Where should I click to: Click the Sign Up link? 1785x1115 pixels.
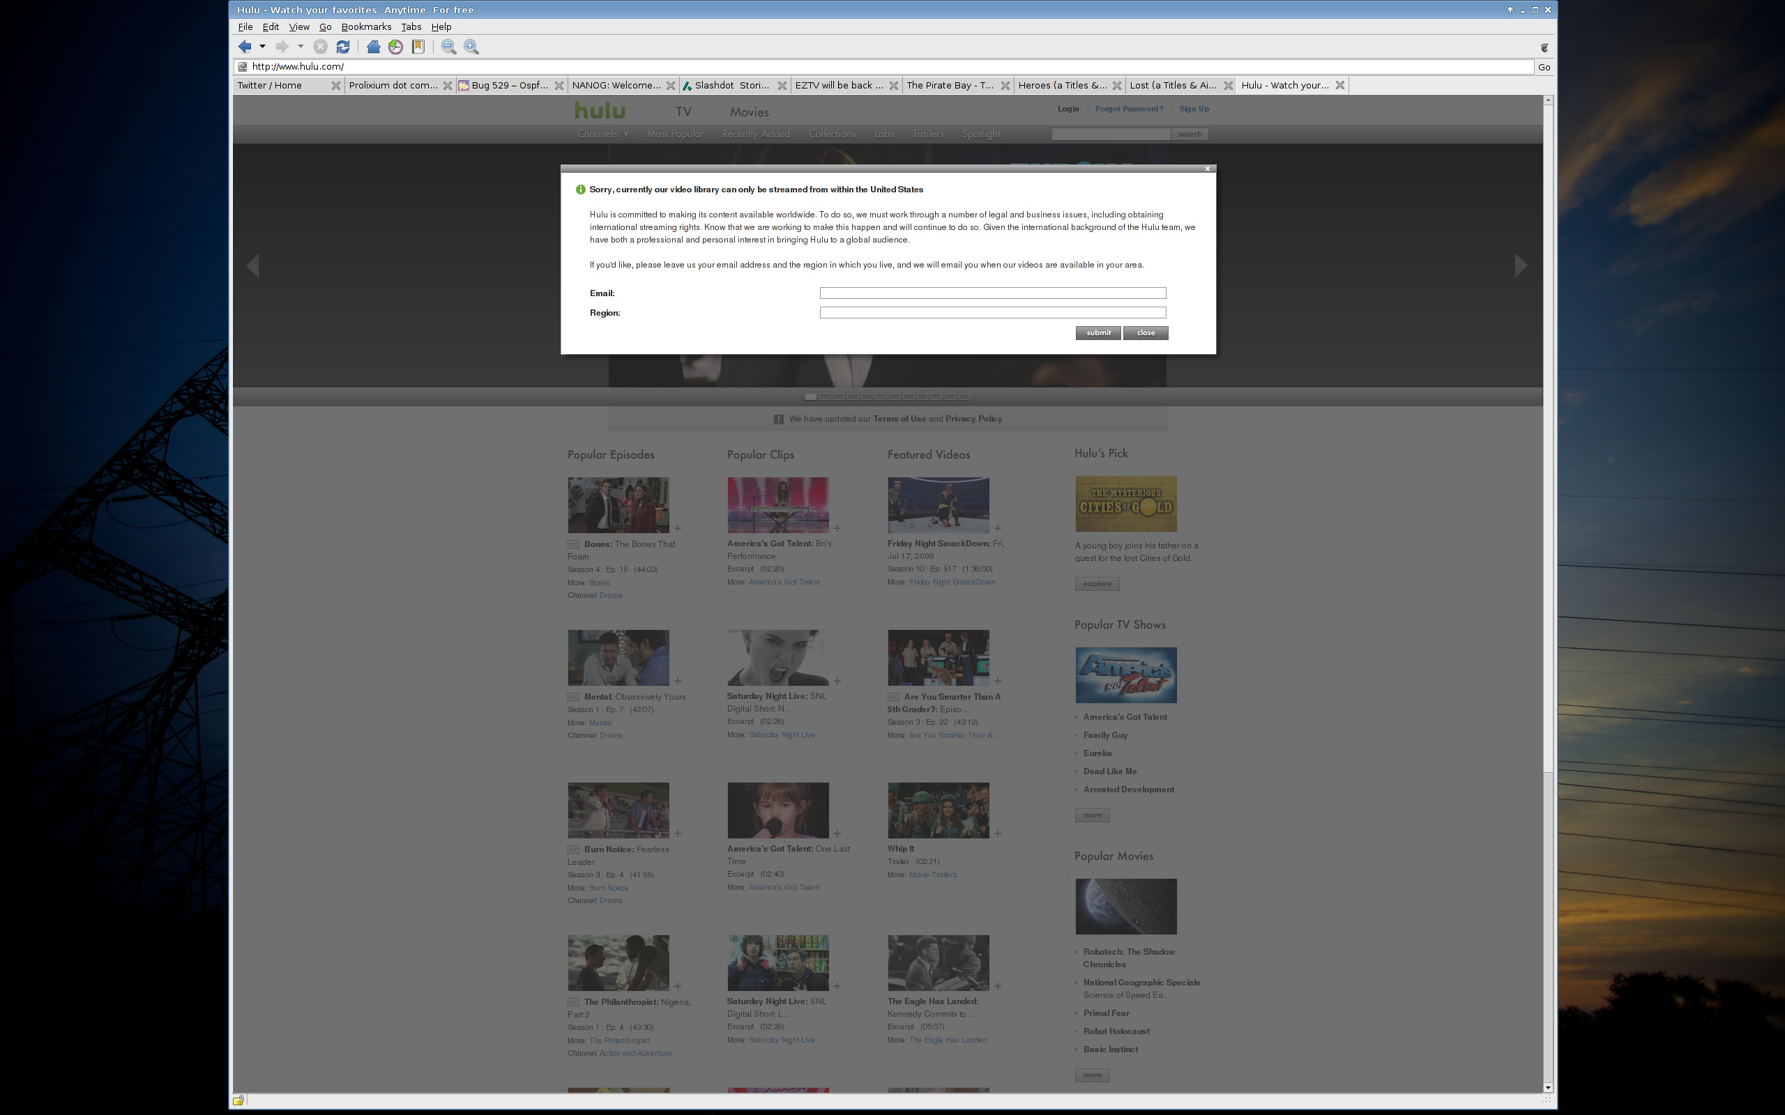point(1194,109)
